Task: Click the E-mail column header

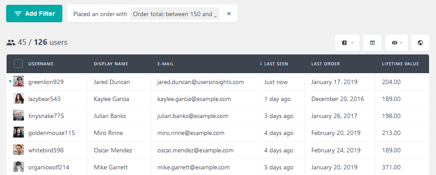Action: (166, 64)
